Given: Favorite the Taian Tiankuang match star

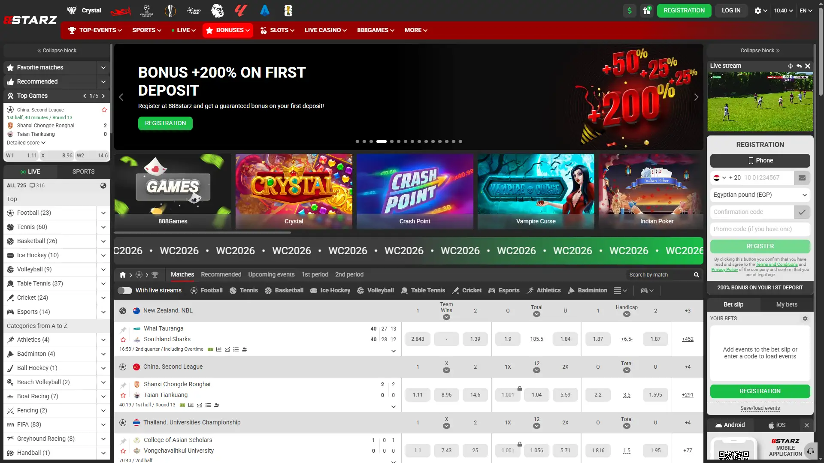Looking at the screenshot, I should [x=123, y=395].
